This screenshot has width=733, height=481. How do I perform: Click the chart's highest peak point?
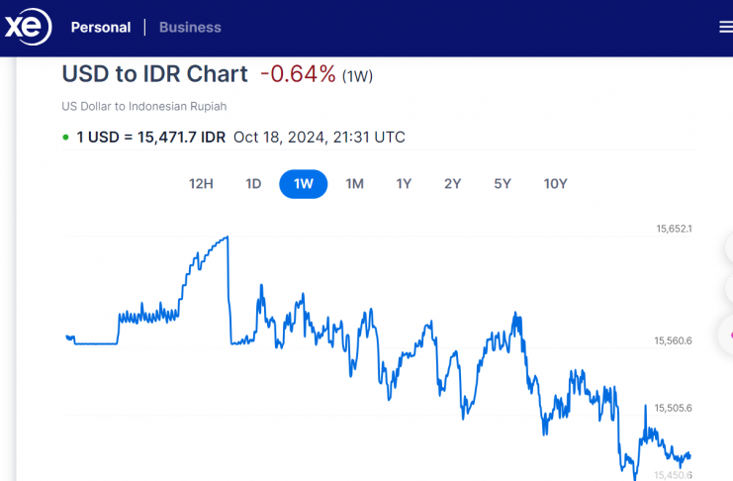[228, 238]
